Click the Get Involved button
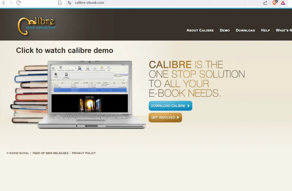 [165, 117]
